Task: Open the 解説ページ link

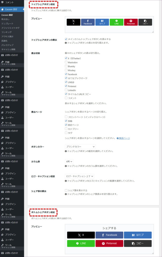Action: point(124,138)
